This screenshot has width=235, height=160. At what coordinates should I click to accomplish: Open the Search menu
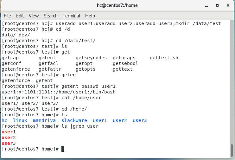(x=51, y=16)
